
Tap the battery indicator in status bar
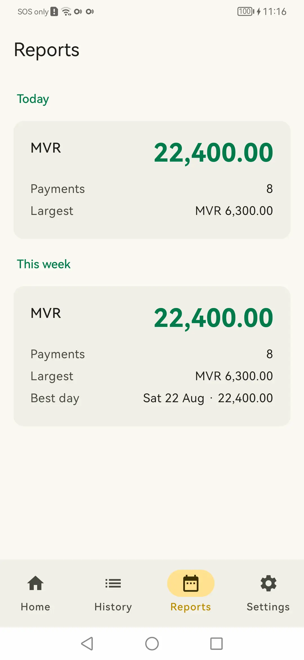point(246,12)
